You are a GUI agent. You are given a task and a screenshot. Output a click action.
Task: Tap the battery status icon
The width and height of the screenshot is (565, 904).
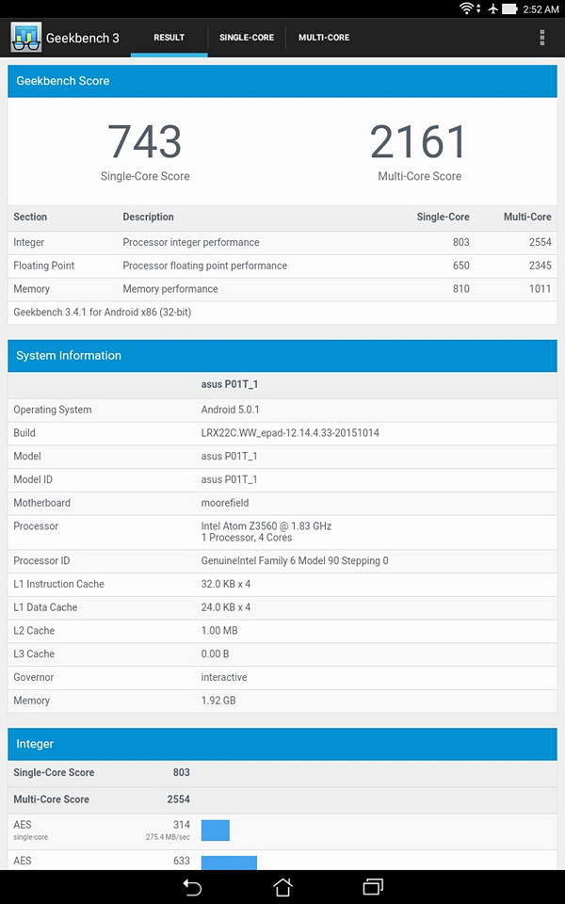tap(509, 8)
